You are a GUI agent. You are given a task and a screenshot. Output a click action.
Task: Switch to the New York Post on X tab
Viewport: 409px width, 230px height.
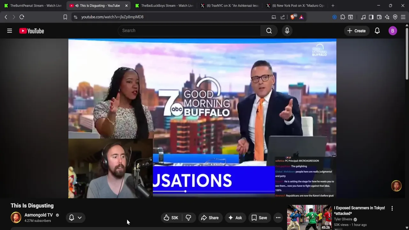coord(295,5)
